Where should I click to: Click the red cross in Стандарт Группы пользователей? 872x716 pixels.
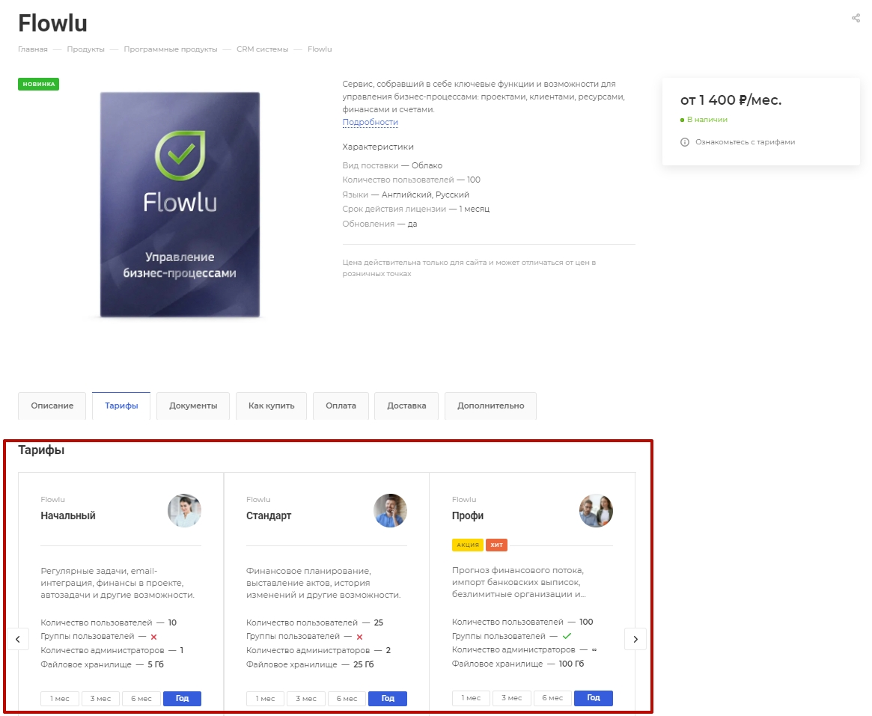(360, 637)
